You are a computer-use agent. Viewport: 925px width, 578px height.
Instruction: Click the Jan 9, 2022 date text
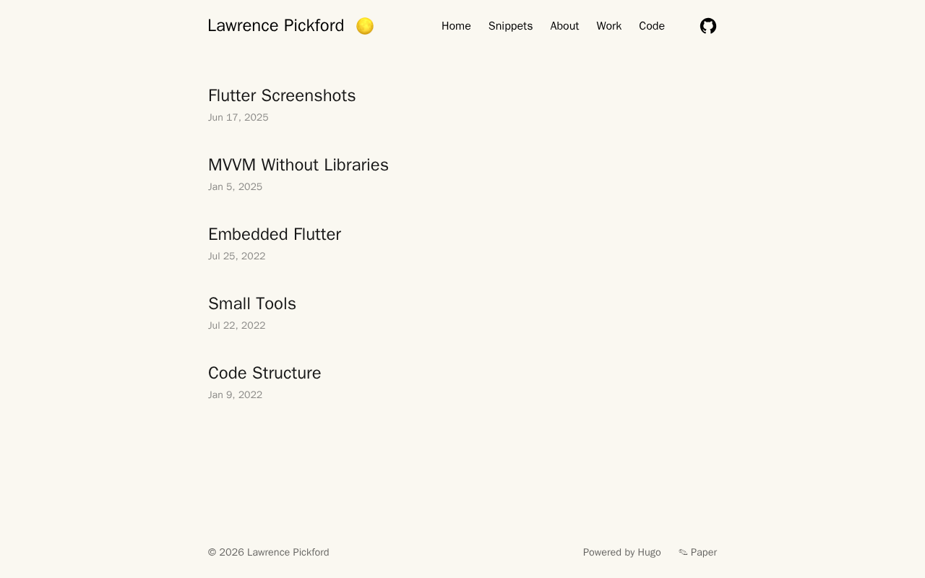point(236,395)
